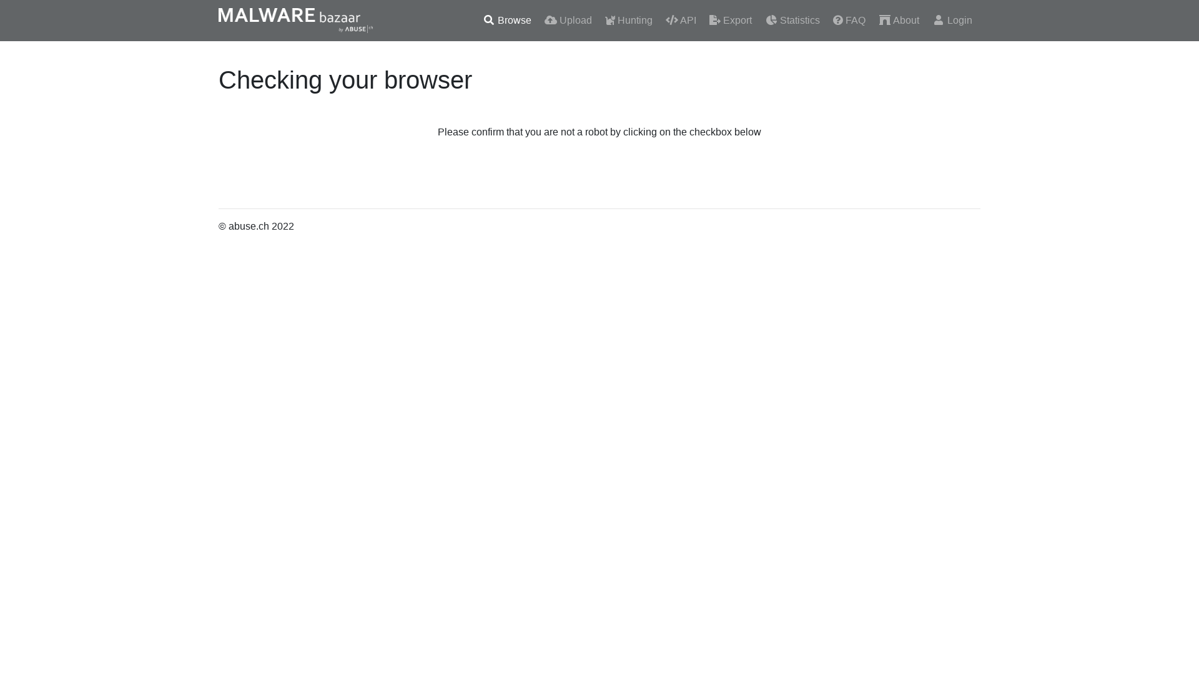
Task: Open the Browse page
Action: [x=513, y=20]
